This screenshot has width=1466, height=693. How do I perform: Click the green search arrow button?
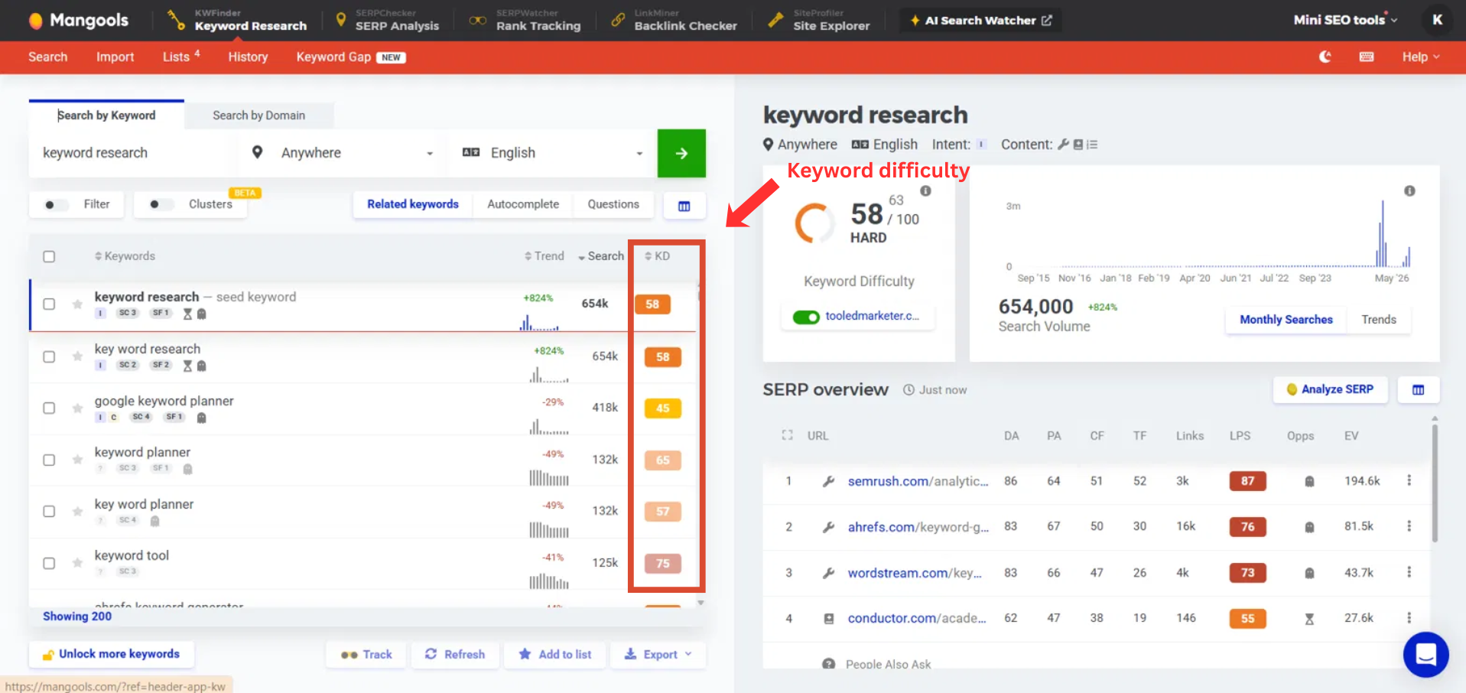coord(681,153)
